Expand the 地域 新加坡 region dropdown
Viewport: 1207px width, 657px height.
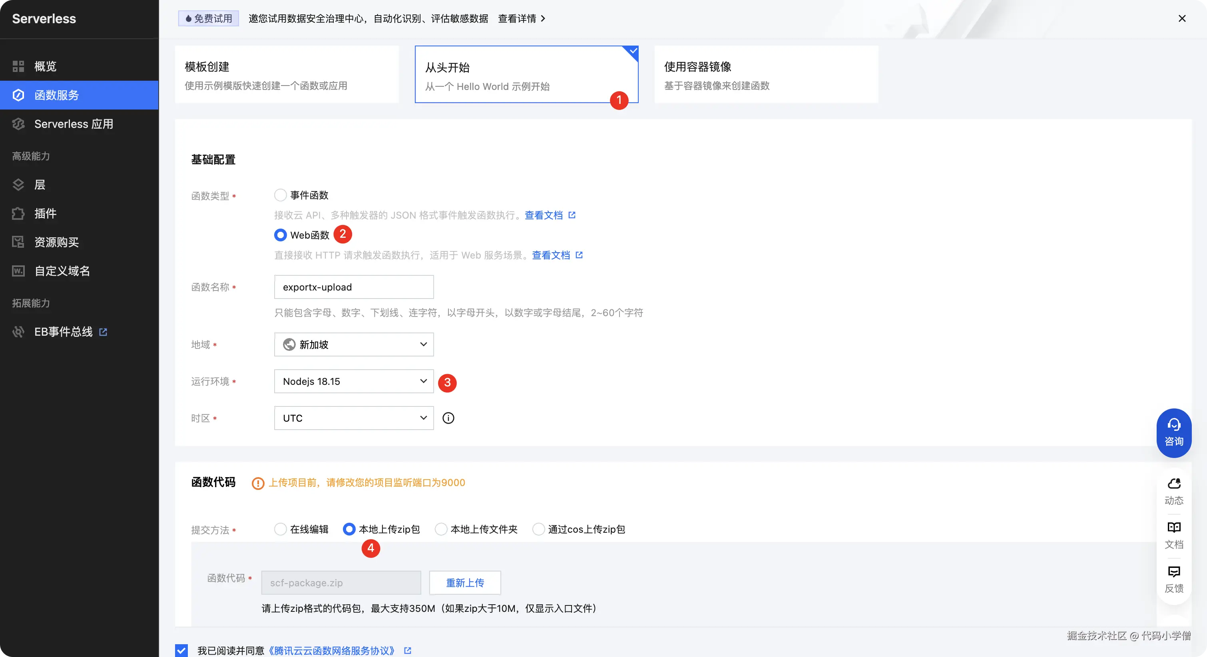(354, 344)
